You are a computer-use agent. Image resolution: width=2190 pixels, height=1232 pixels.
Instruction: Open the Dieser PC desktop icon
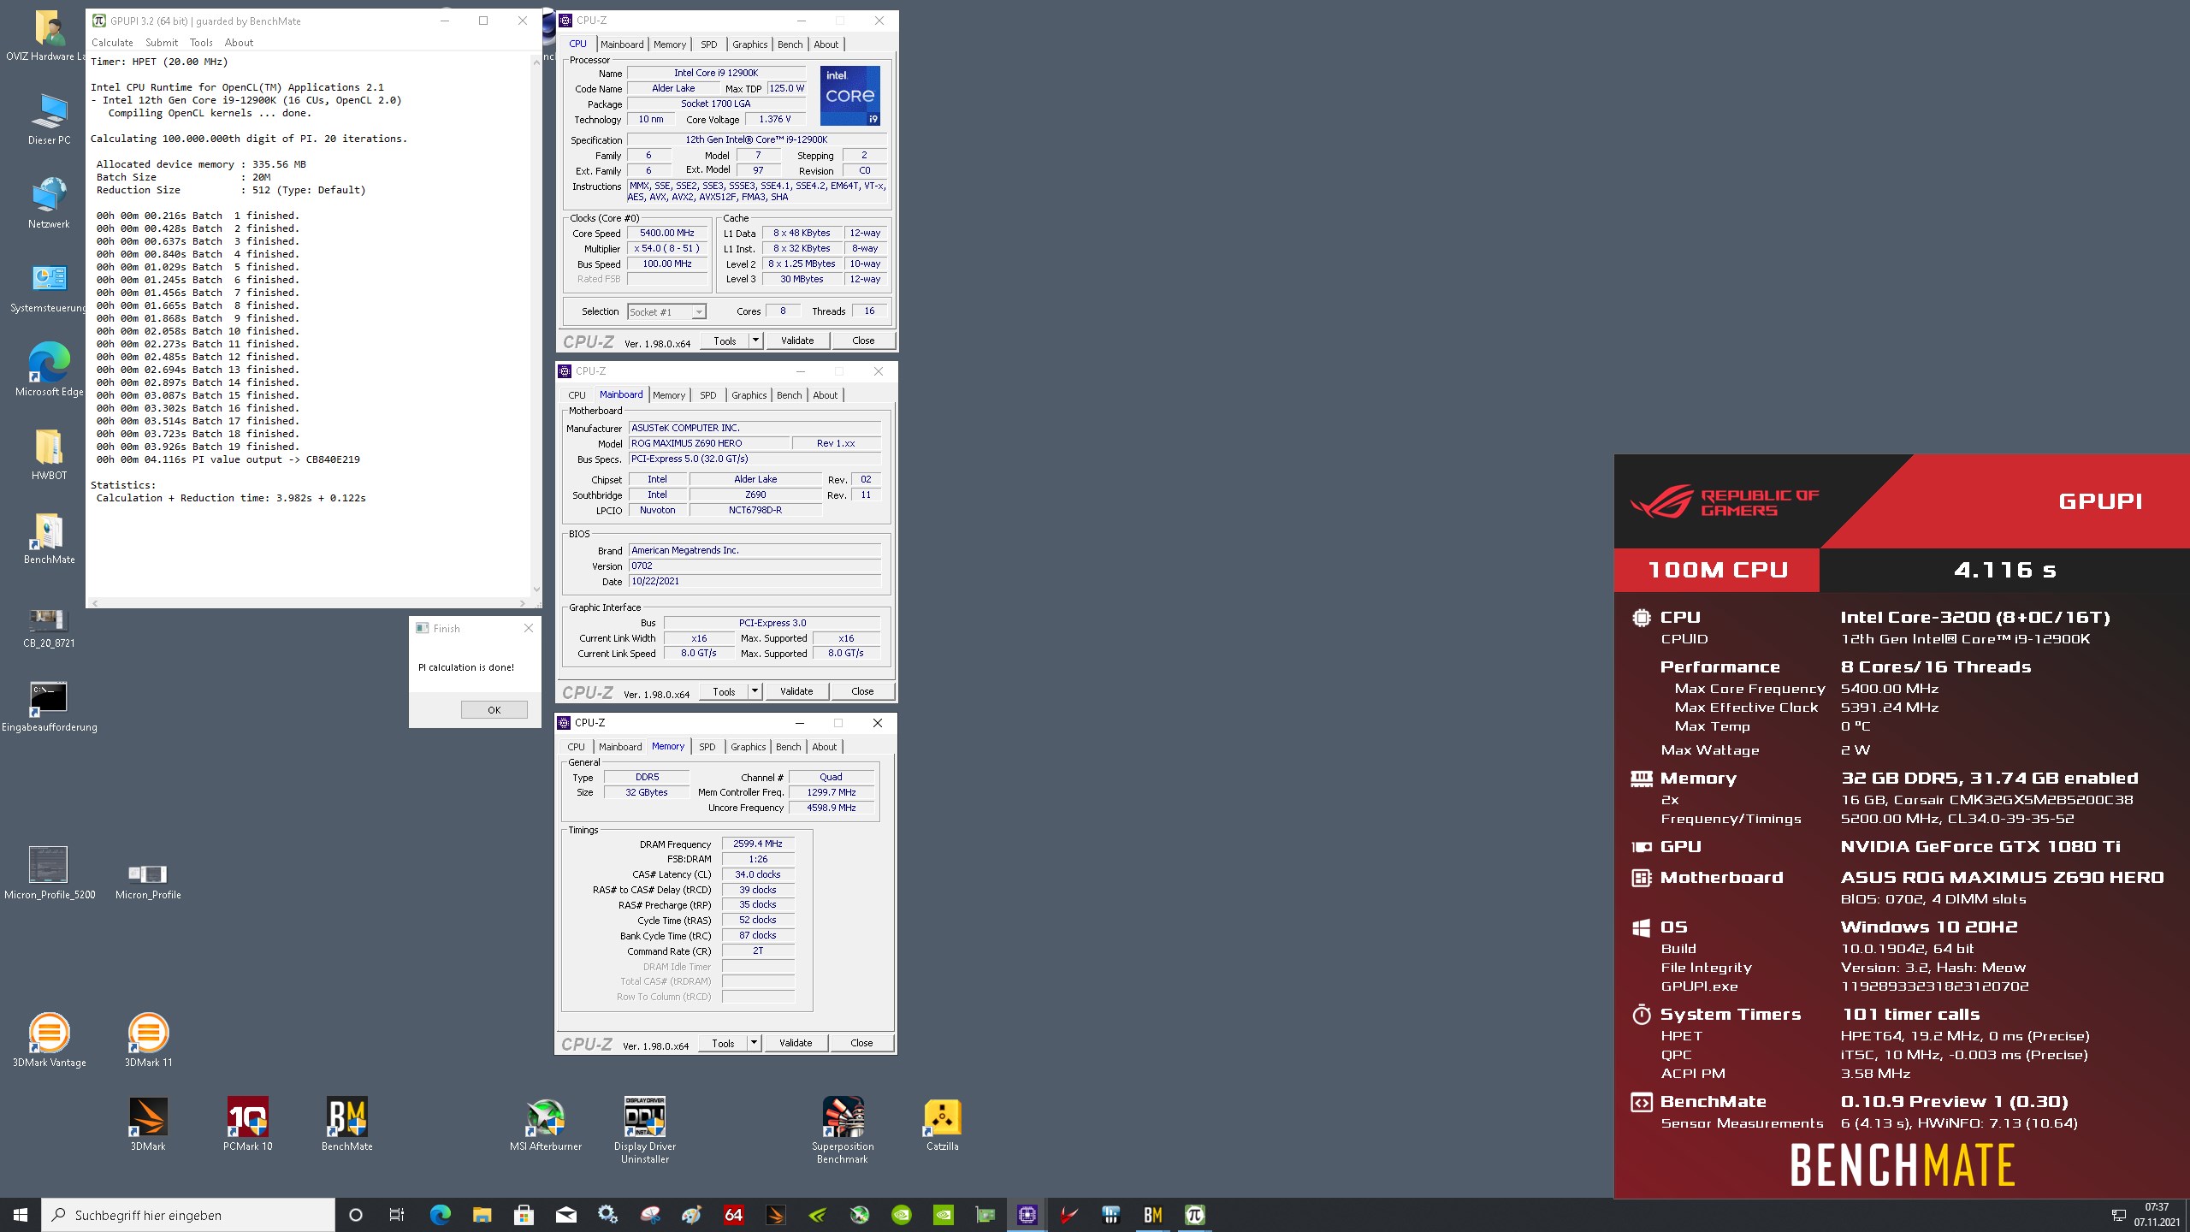point(49,120)
